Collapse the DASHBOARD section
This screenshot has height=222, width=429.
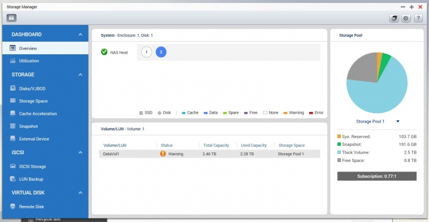click(80, 35)
